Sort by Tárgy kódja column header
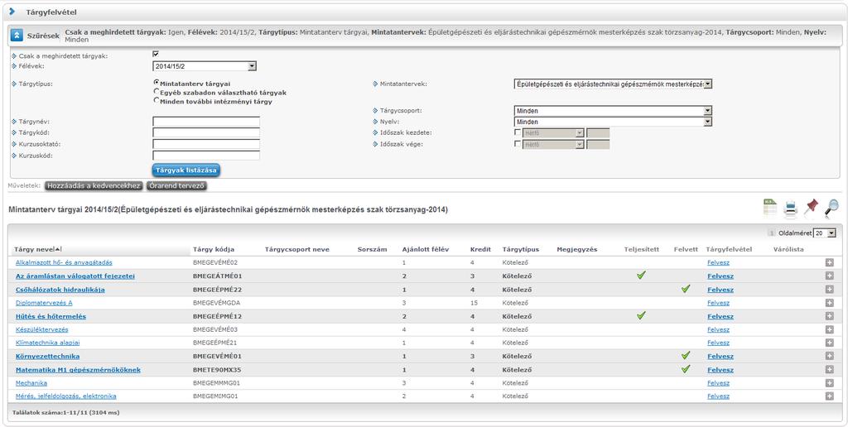This screenshot has width=848, height=427. pyautogui.click(x=214, y=249)
